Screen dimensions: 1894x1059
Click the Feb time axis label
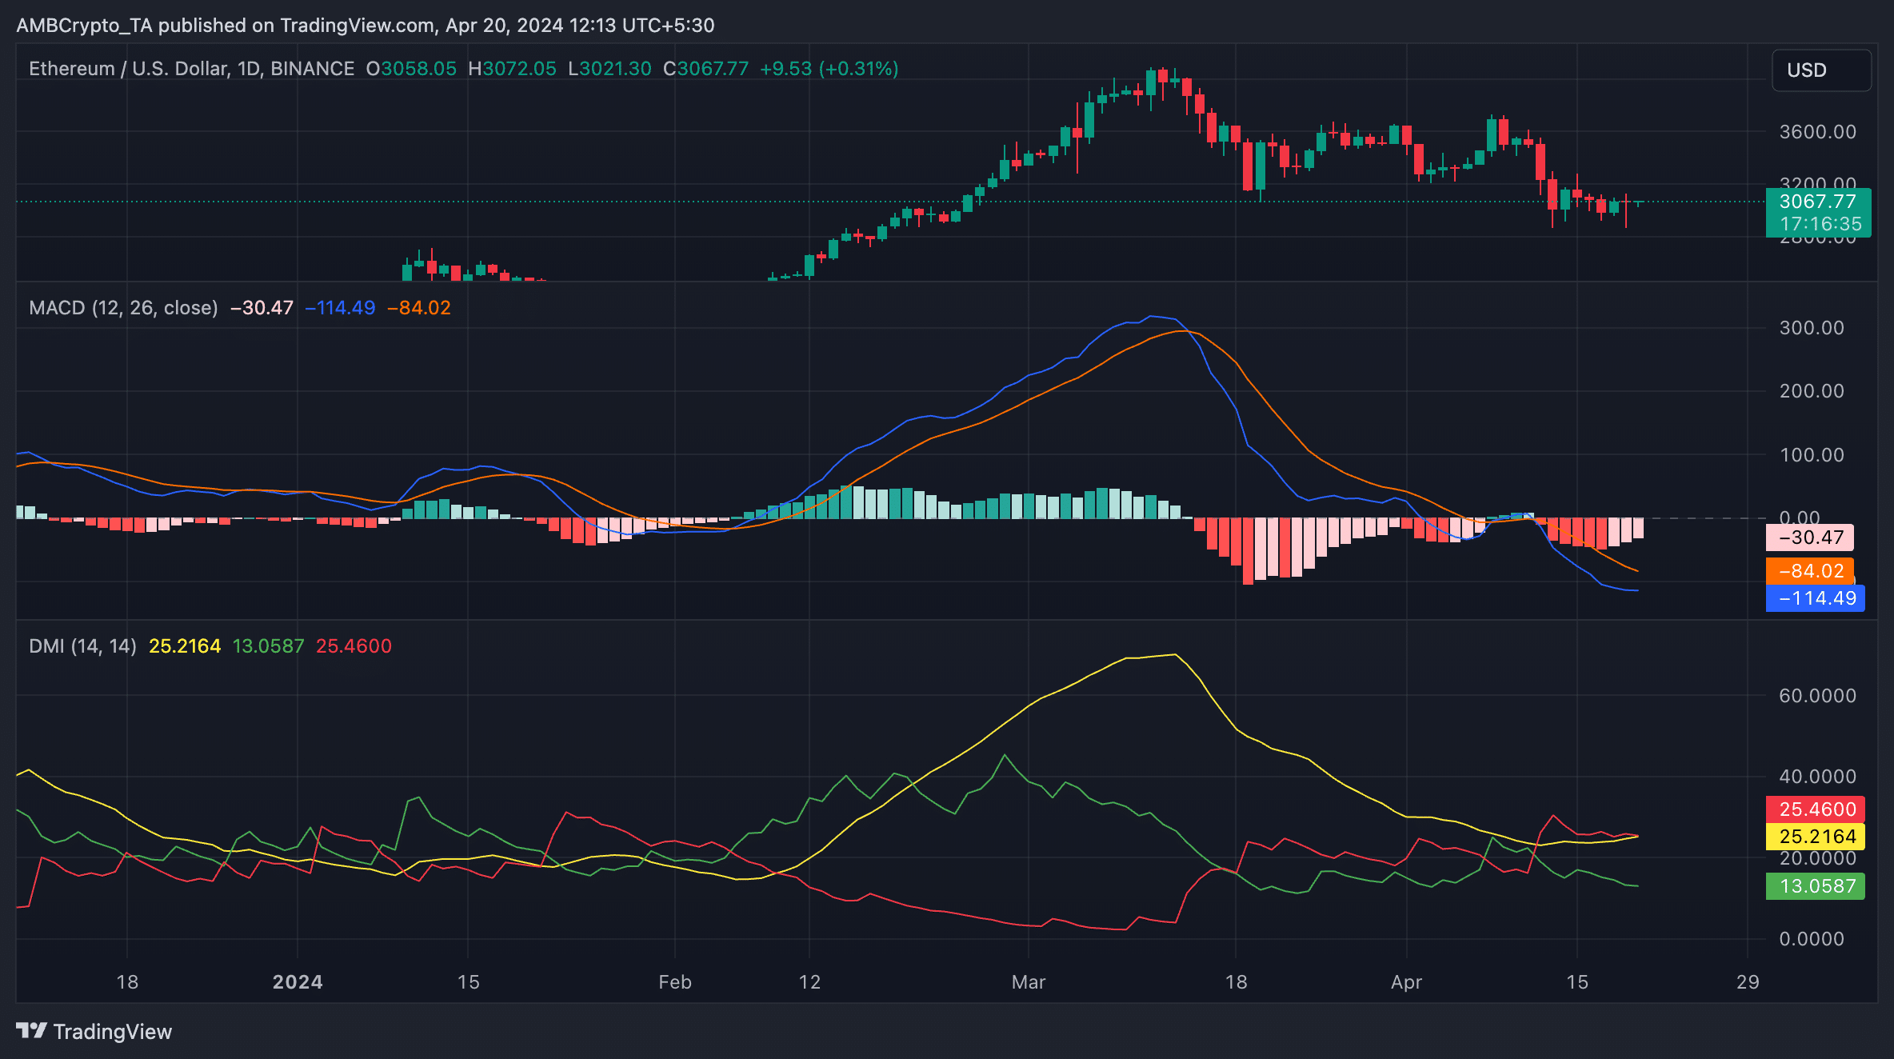pos(675,982)
